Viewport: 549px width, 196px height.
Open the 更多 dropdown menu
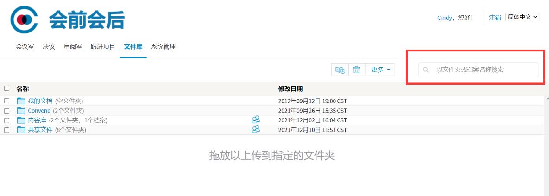coord(380,70)
